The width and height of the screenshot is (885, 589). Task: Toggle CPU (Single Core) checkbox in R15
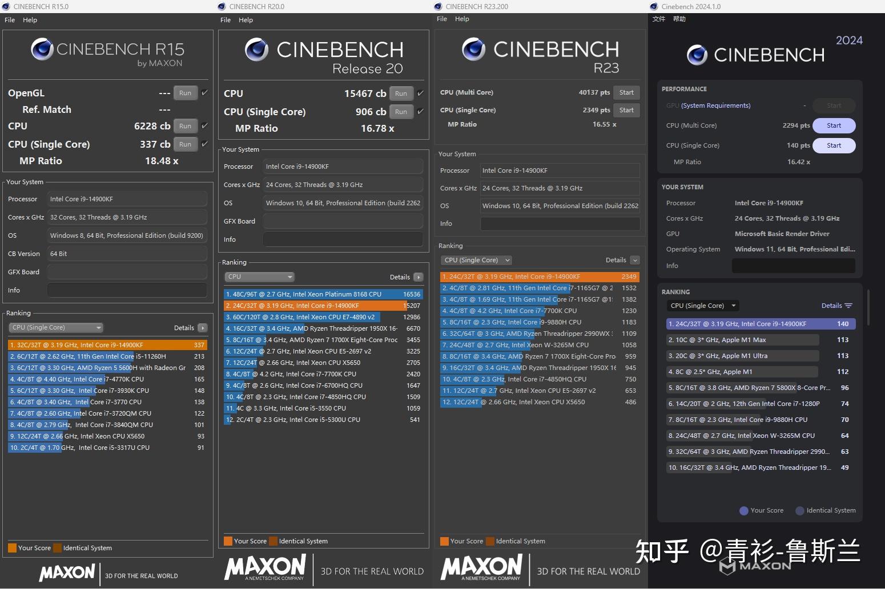pos(204,144)
